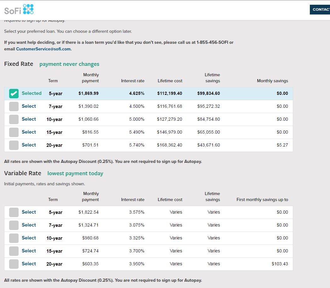The height and width of the screenshot is (288, 330).
Task: Open the CustomerService@sofi.com email link
Action: pos(43,49)
